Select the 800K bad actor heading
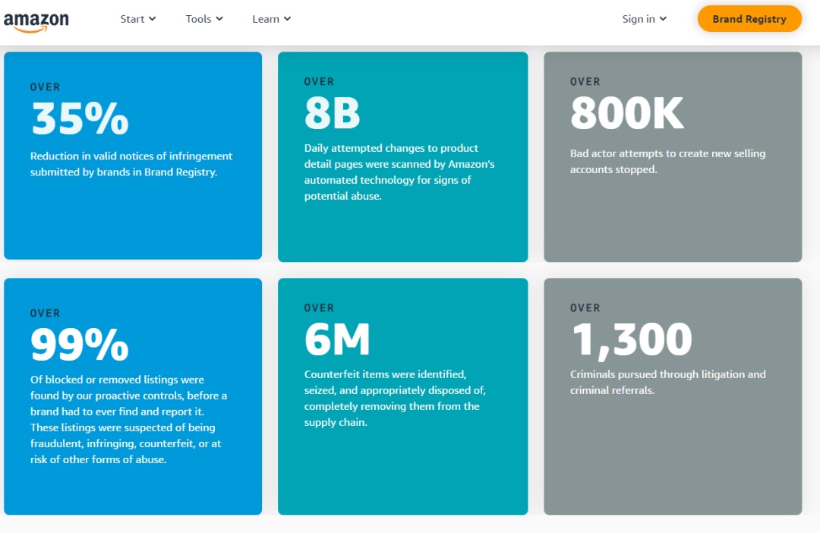 coord(626,114)
